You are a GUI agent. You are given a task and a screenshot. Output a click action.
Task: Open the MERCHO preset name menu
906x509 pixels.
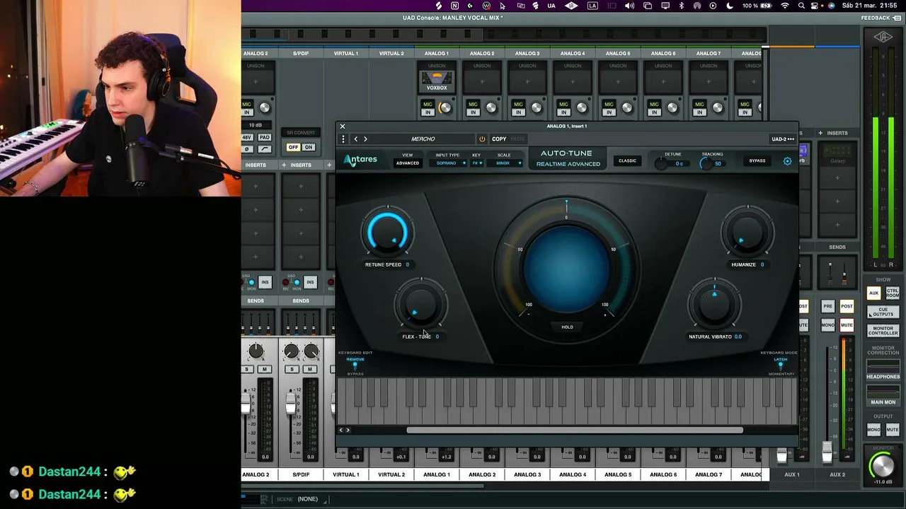tap(423, 139)
